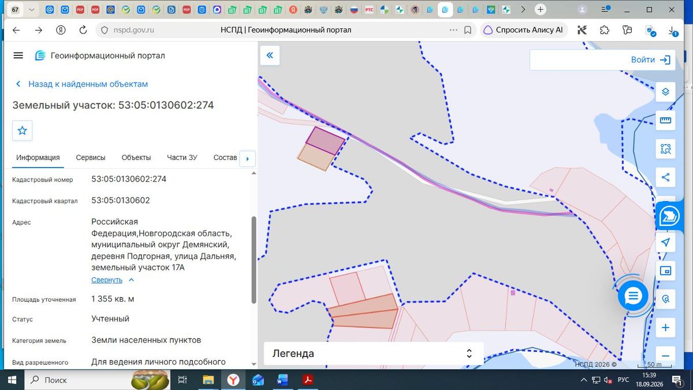This screenshot has width=693, height=390.
Task: Zoom out on the map
Action: 665,356
